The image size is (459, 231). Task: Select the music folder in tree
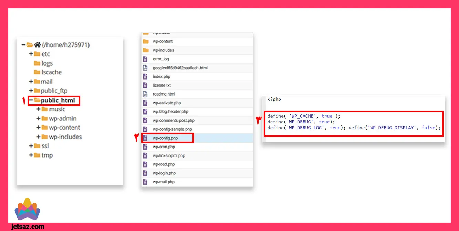tap(57, 109)
